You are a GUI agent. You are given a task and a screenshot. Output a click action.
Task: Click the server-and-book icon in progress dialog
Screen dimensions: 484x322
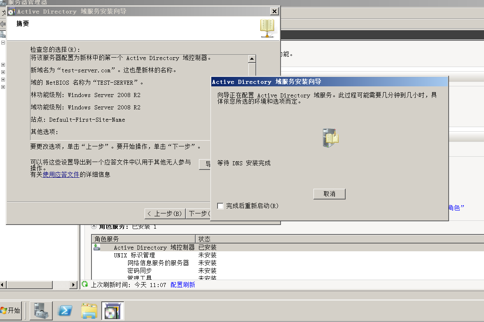tap(330, 138)
